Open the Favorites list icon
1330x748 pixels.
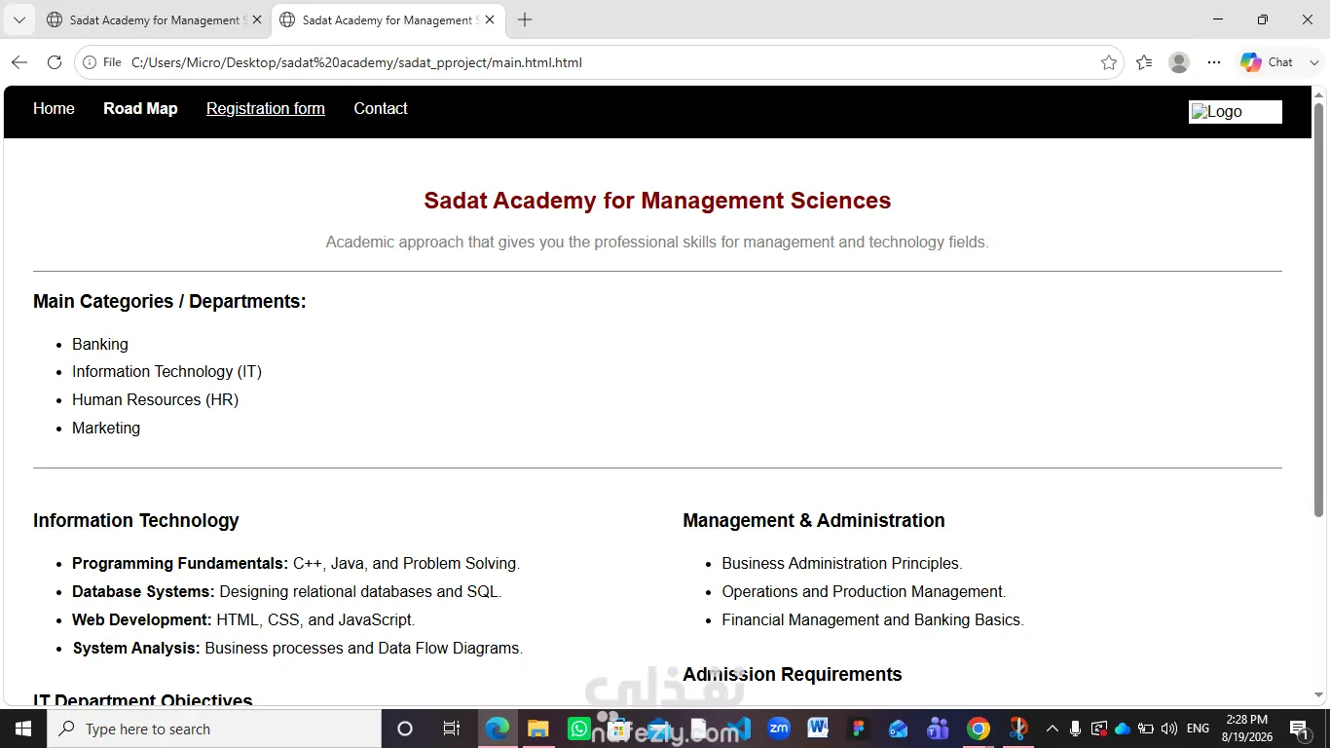coord(1144,62)
